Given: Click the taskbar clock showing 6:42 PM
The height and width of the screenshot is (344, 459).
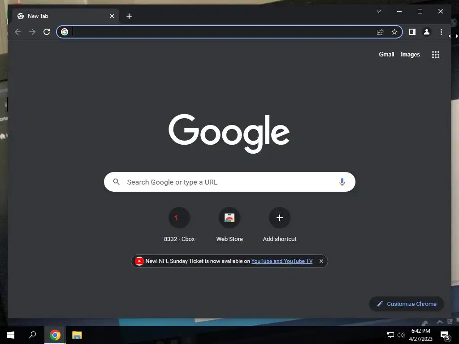Looking at the screenshot, I should [420, 335].
